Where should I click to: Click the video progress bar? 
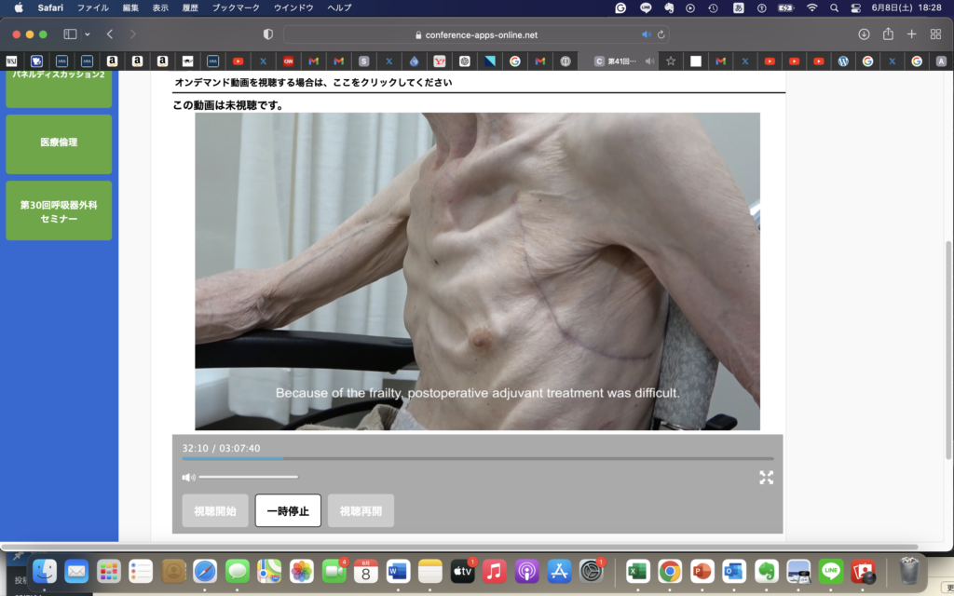click(x=477, y=458)
